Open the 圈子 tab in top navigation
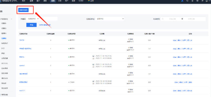The image size is (211, 97). click(38, 1)
